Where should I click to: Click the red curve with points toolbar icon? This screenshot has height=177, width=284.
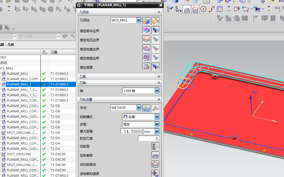[212, 9]
